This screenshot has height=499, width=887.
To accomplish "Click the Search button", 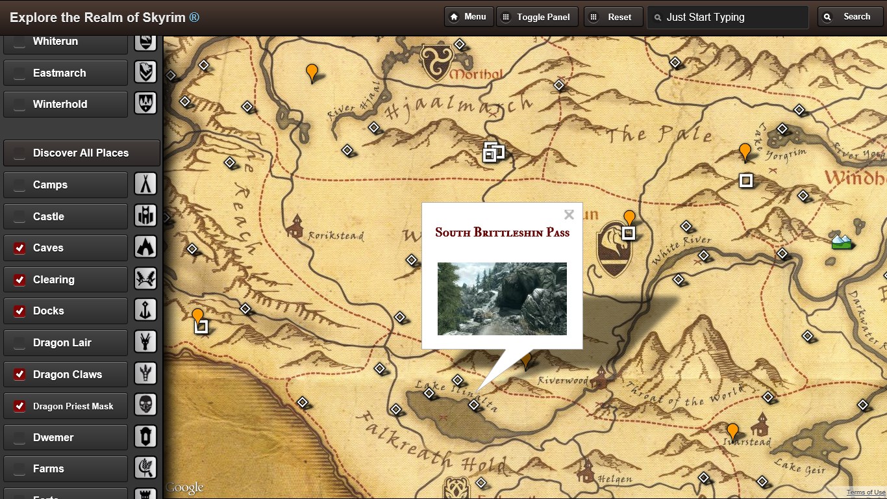I will (x=849, y=17).
